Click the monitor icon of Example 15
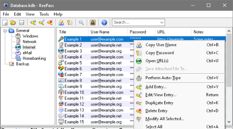The image size is (233, 129). [x=61, y=122]
